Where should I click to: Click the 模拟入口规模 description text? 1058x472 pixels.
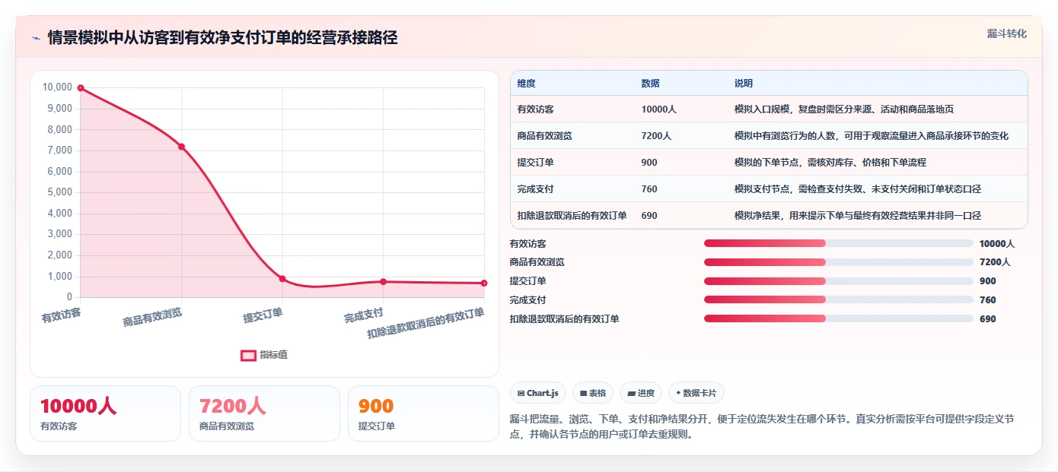(844, 109)
